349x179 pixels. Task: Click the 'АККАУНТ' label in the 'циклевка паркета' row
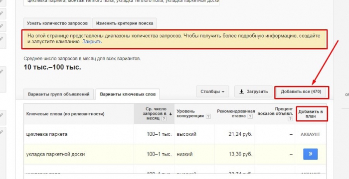(x=310, y=134)
